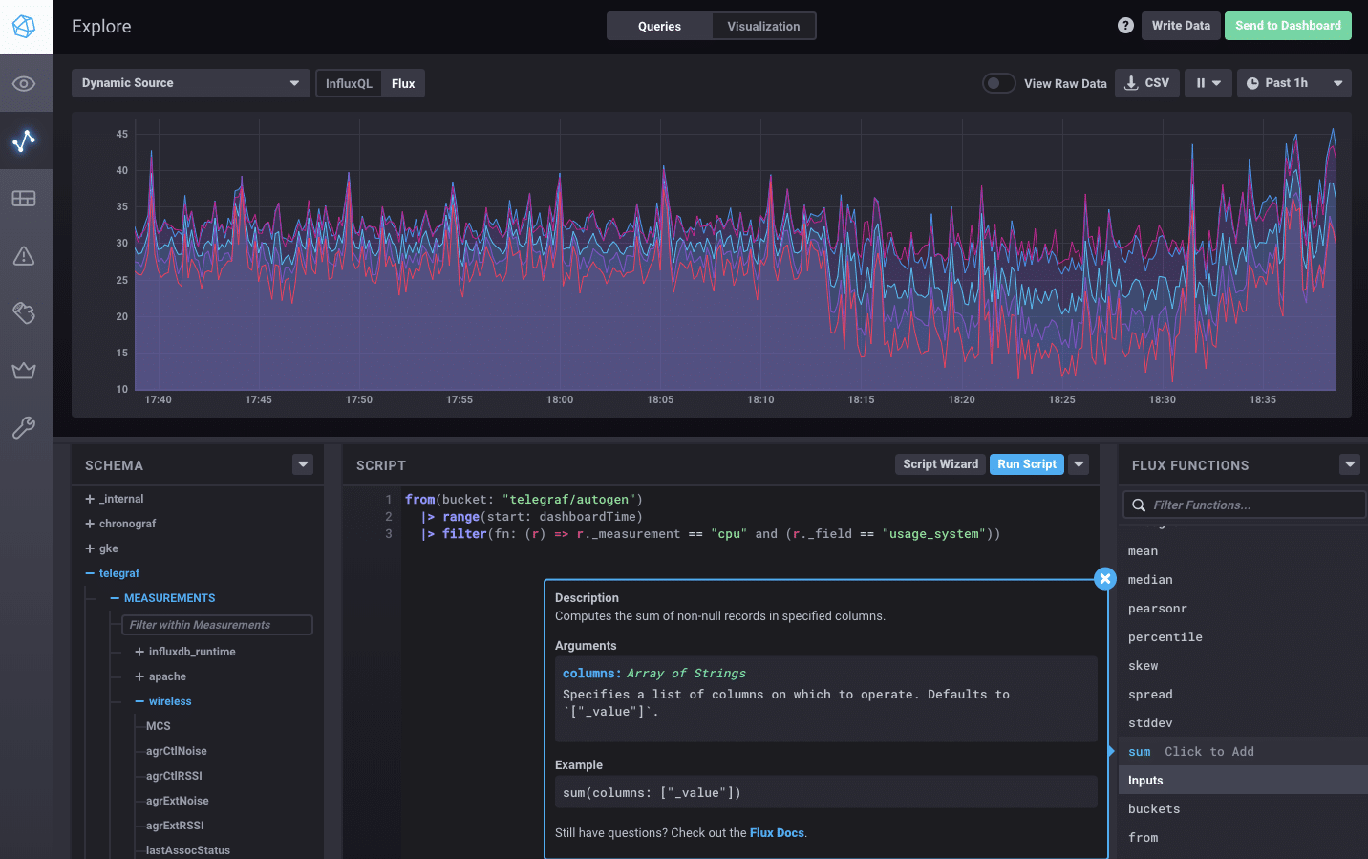1368x859 pixels.
Task: Open the Dynamic Source dropdown
Action: [x=190, y=83]
